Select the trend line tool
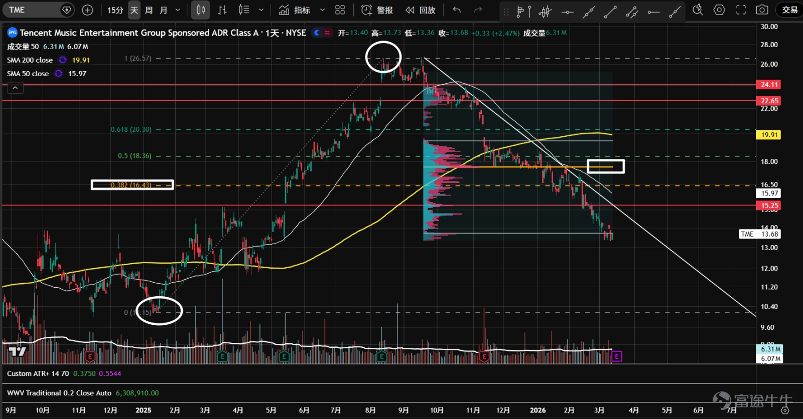The width and height of the screenshot is (803, 419). tap(610, 12)
